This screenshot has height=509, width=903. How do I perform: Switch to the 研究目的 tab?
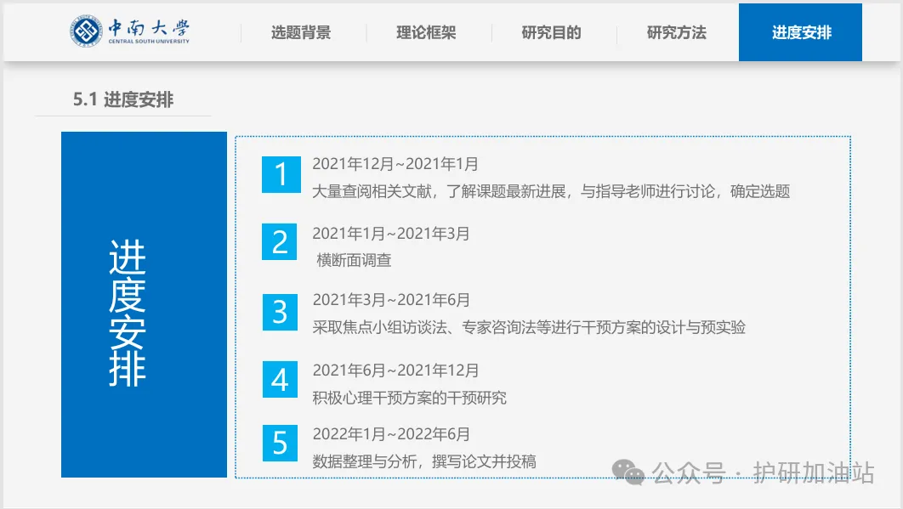551,33
